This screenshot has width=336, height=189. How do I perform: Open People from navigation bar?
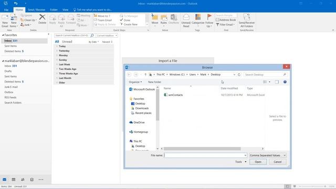tap(23, 180)
